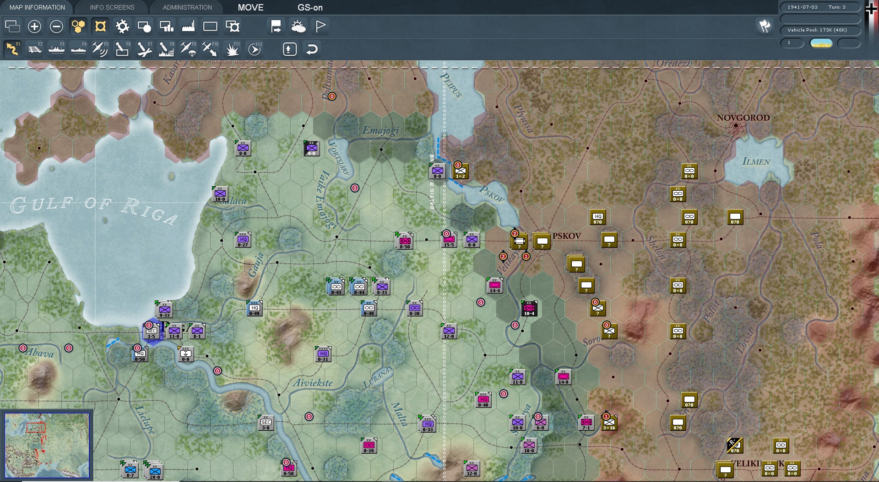Click the flag with arrow icon
Viewport: 879px width, 482px height.
(x=276, y=27)
